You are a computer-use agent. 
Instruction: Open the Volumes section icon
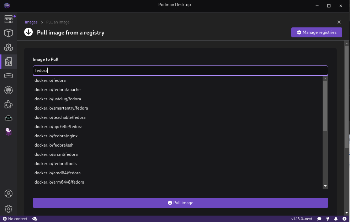[x=9, y=76]
